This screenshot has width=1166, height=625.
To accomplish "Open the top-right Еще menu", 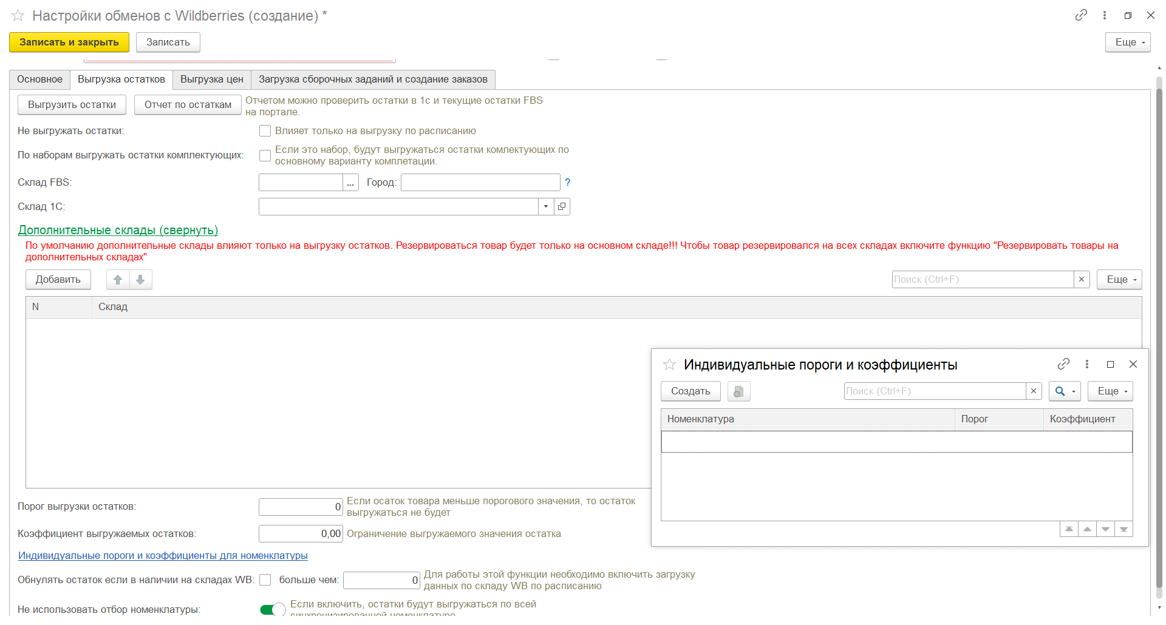I will (1128, 42).
